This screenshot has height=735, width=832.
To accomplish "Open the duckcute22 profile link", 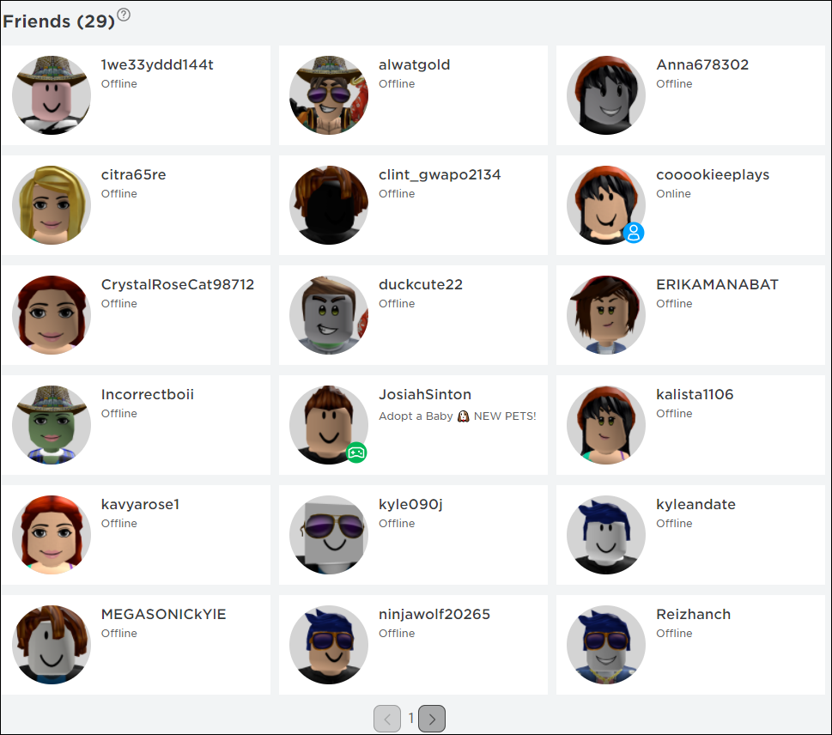I will point(420,285).
